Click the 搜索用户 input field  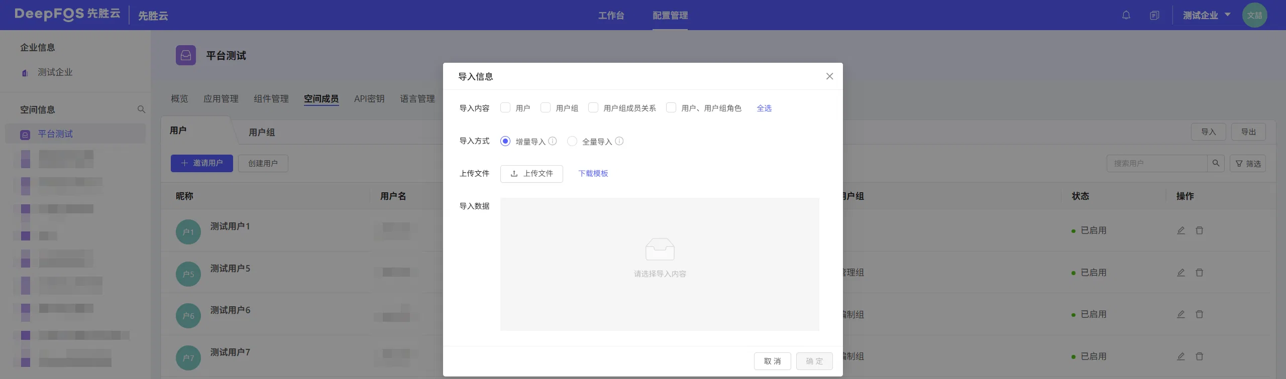(1157, 163)
